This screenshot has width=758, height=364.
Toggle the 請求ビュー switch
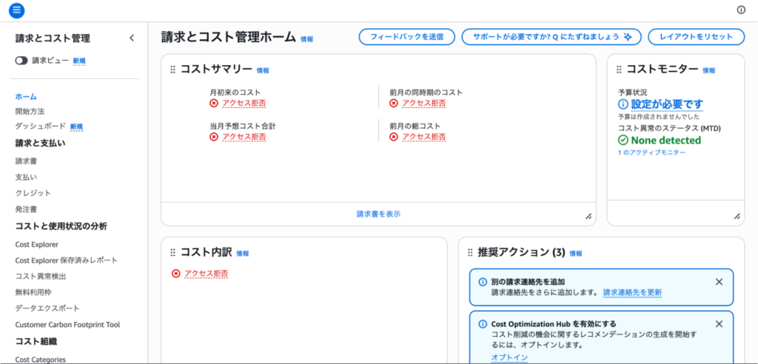pyautogui.click(x=21, y=61)
